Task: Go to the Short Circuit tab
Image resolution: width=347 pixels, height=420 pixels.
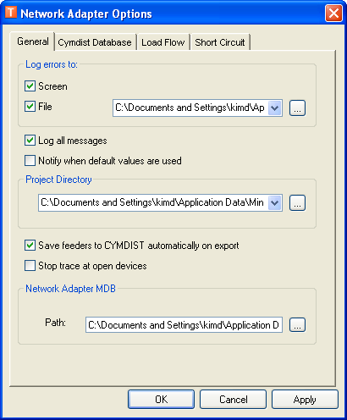Action: coord(220,42)
